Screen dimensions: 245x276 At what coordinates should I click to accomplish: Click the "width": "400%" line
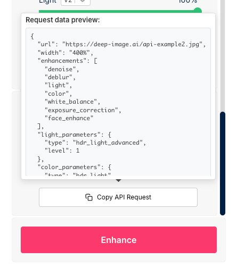point(66,53)
